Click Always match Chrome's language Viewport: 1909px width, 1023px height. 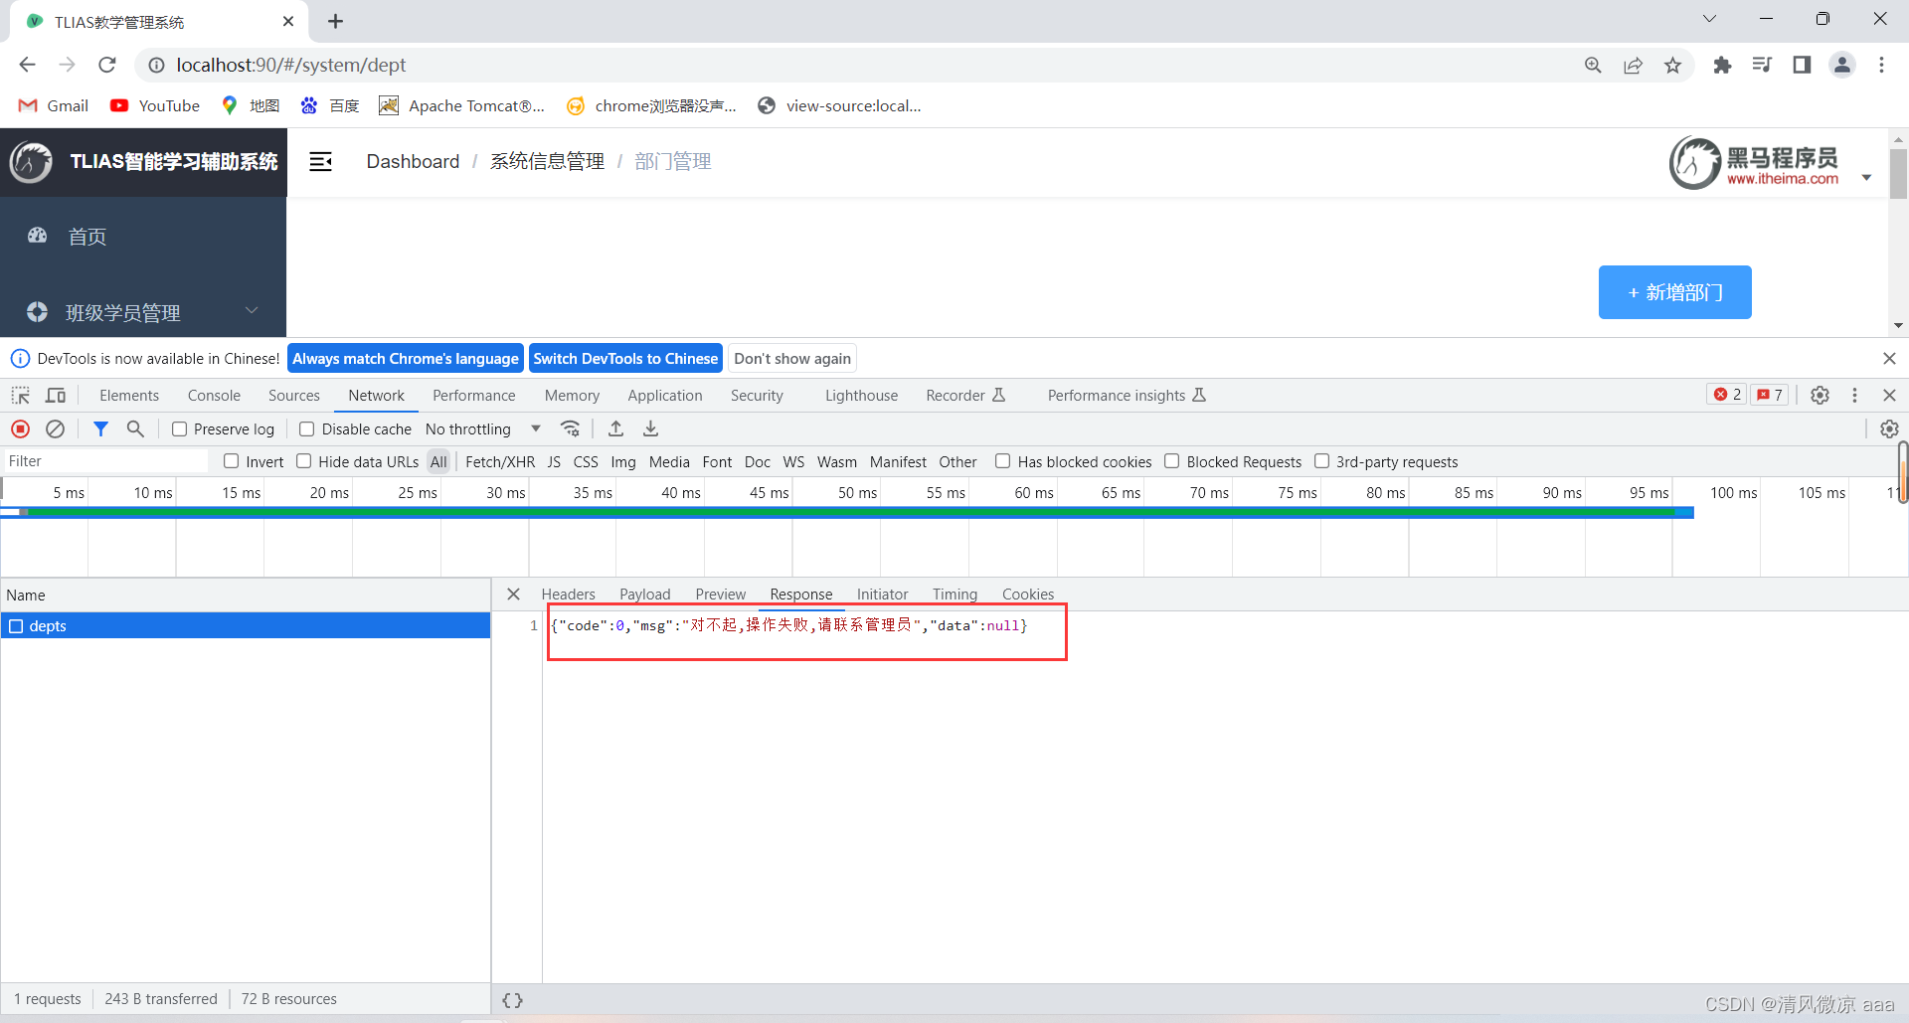coord(406,359)
